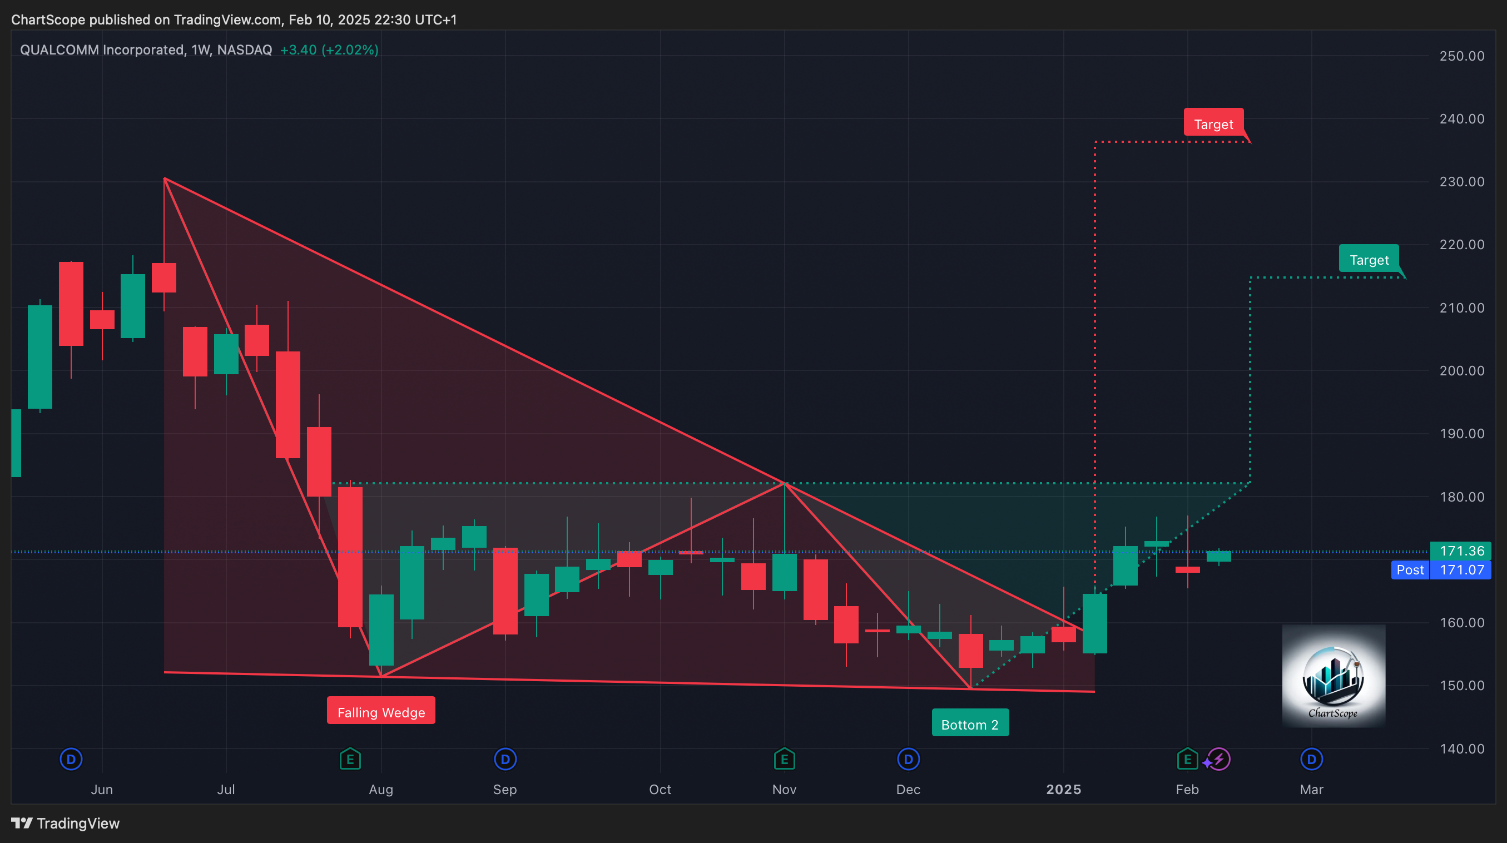Image resolution: width=1507 pixels, height=843 pixels.
Task: Click the red Target label
Action: (x=1213, y=123)
